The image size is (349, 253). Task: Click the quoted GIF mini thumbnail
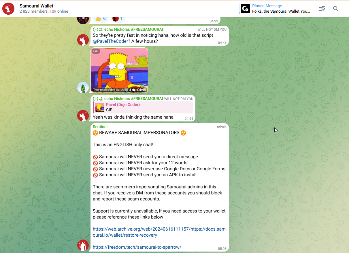(100, 107)
